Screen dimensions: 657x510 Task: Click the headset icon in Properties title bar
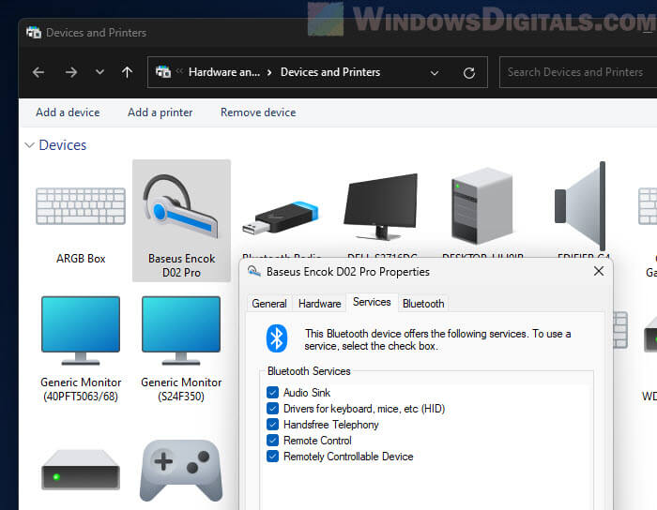(x=254, y=272)
